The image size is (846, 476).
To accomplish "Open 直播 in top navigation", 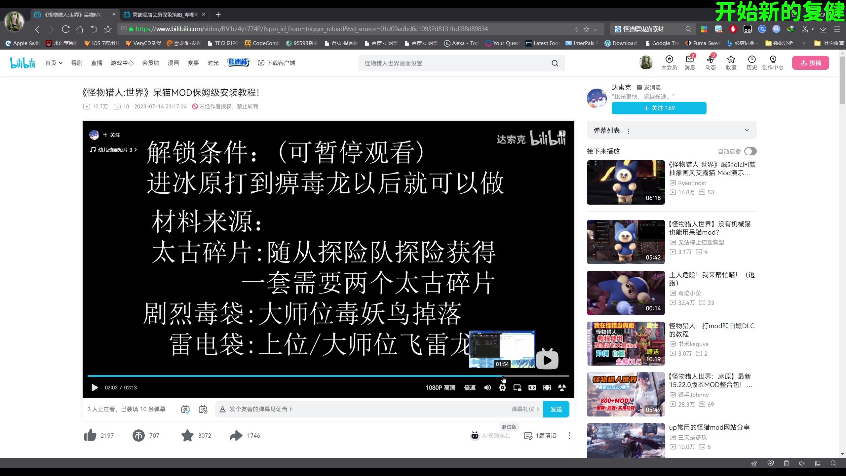I will (96, 63).
